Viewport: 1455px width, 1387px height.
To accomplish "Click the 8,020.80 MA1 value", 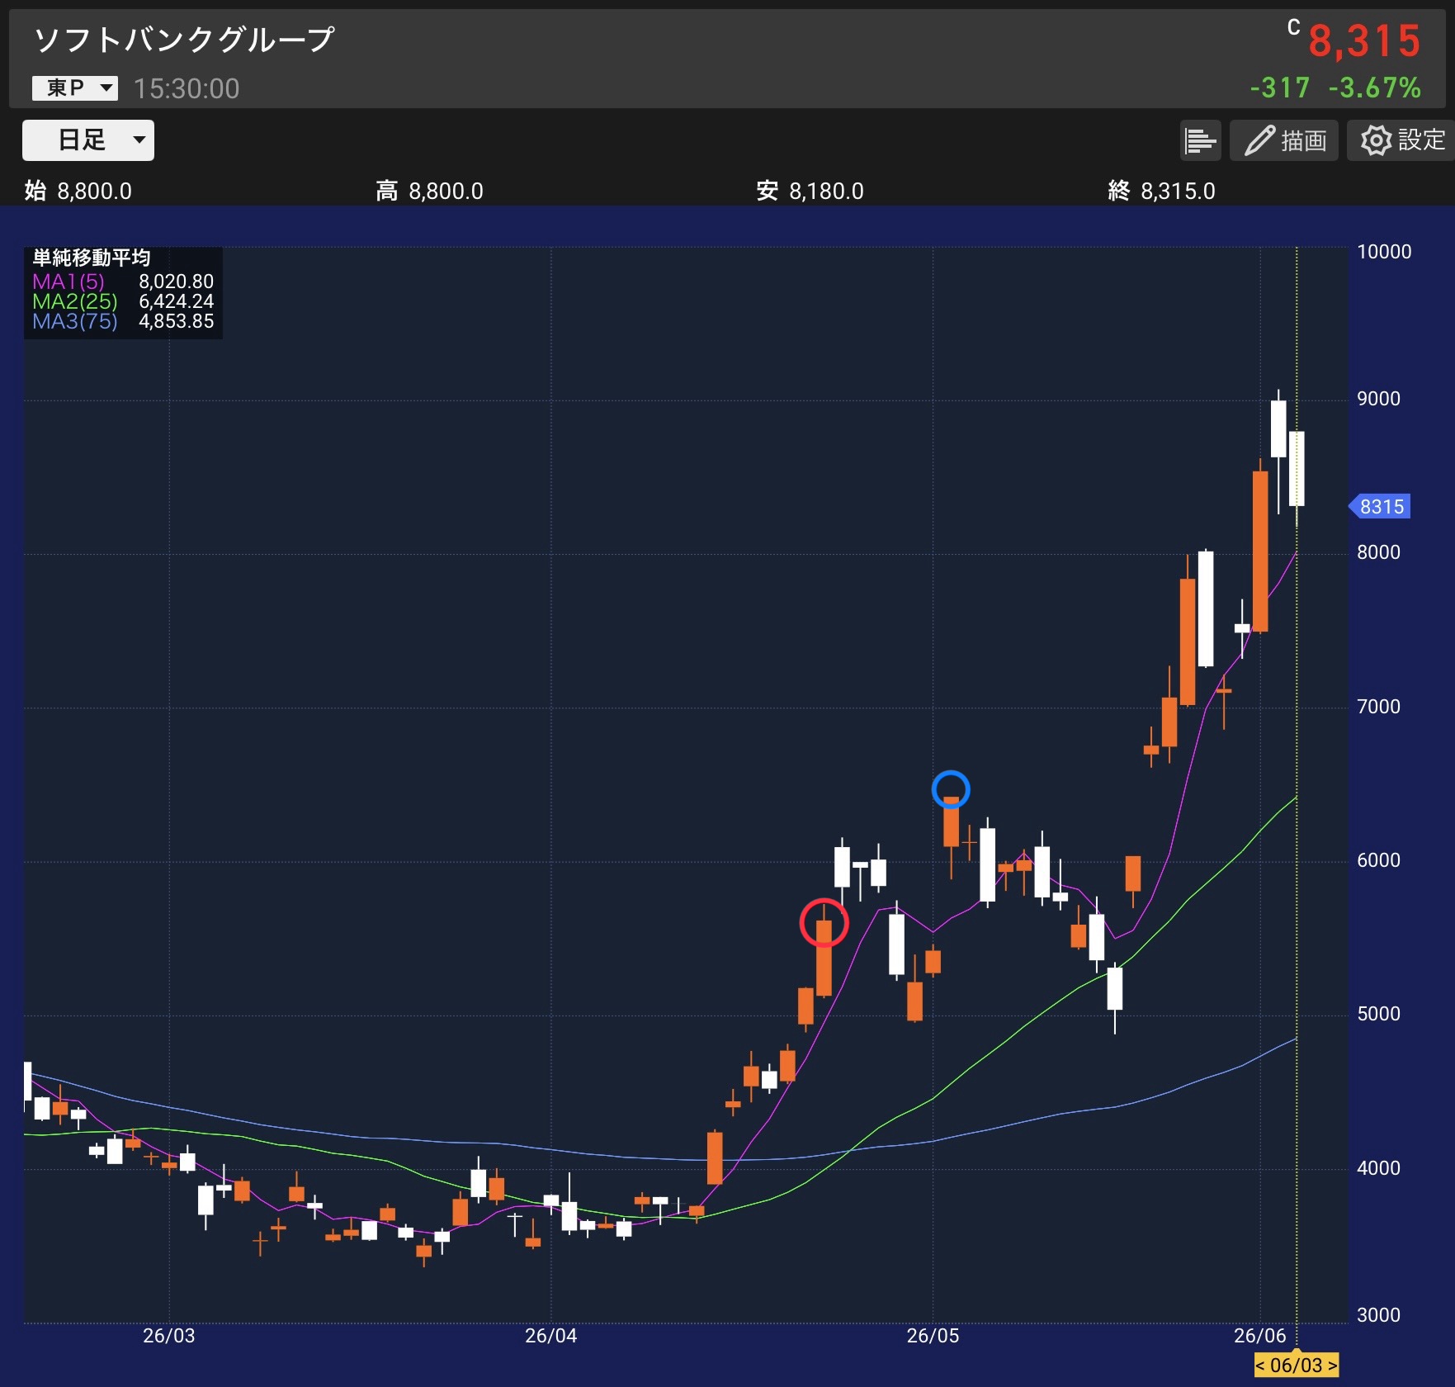I will (x=176, y=282).
